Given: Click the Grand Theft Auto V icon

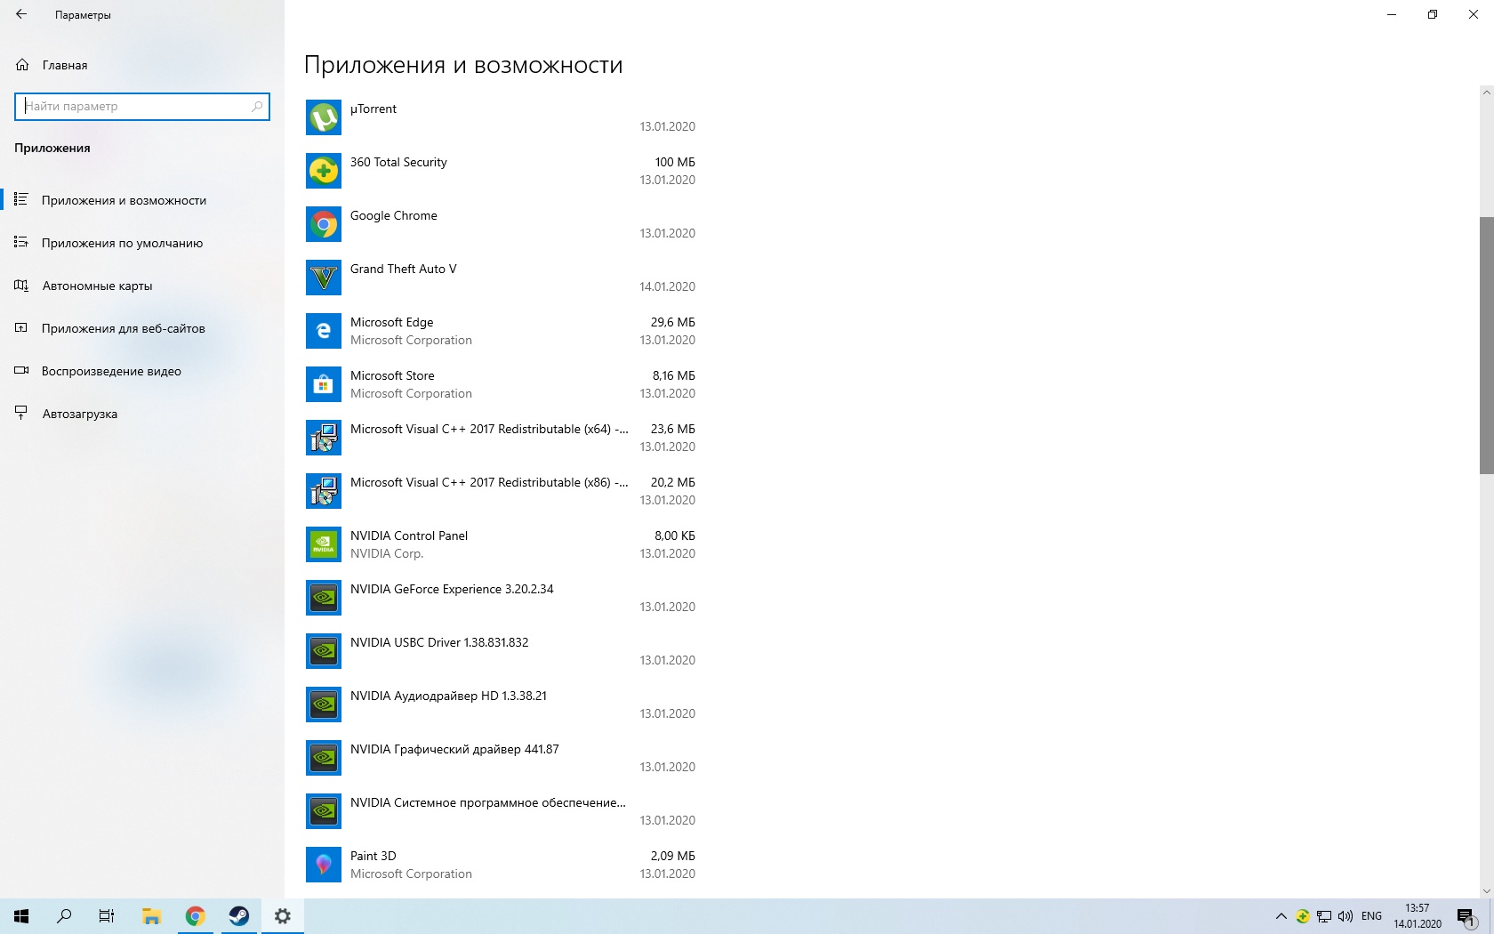Looking at the screenshot, I should pyautogui.click(x=324, y=278).
